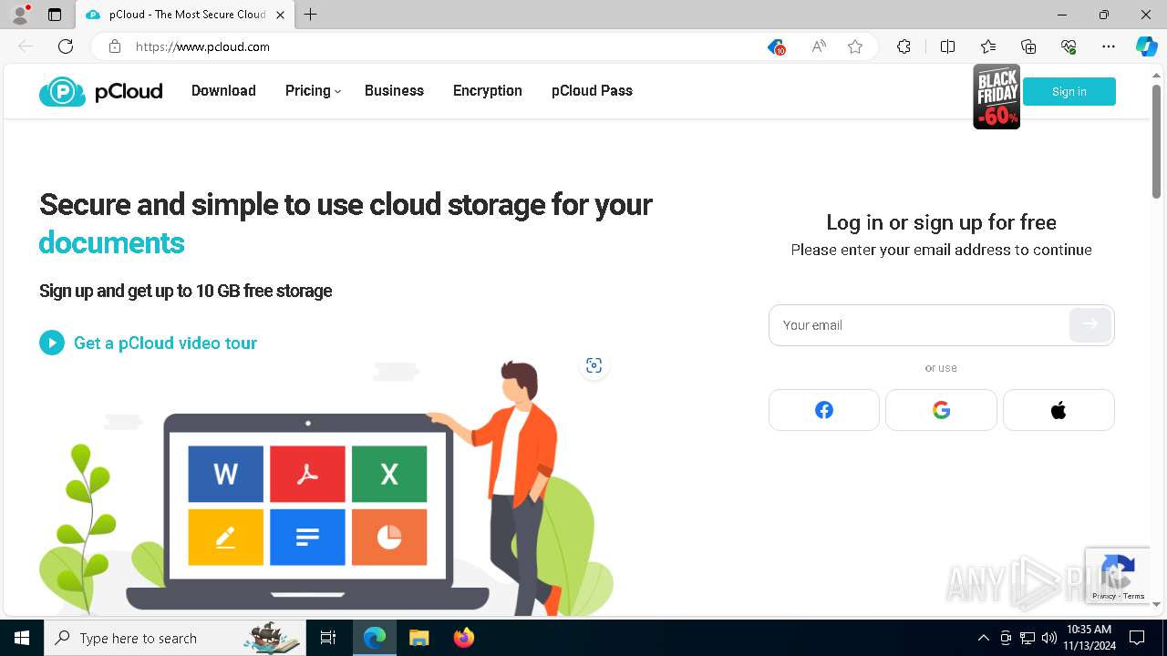1167x656 pixels.
Task: Click the Windows taskbar search box
Action: 175,638
